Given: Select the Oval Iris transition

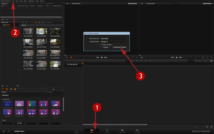Looking at the screenshot, I should 56,112.
